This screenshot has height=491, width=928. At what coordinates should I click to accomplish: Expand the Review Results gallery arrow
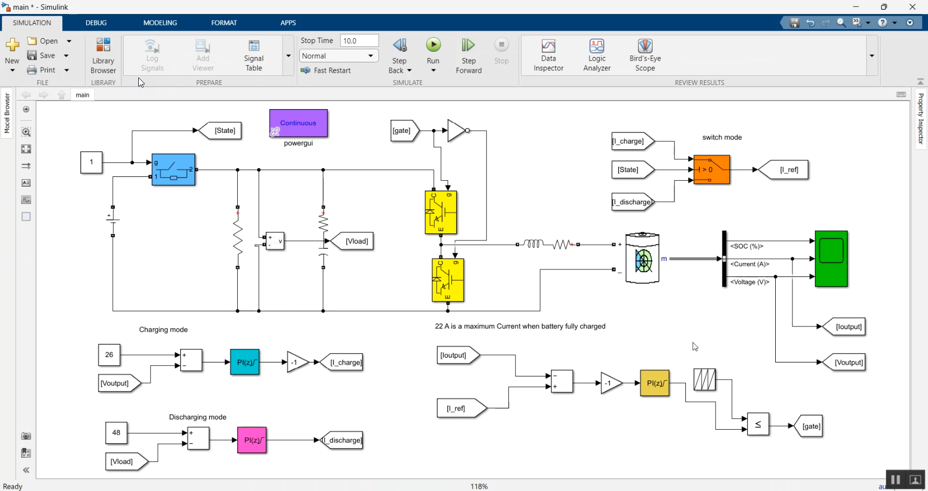tap(872, 55)
